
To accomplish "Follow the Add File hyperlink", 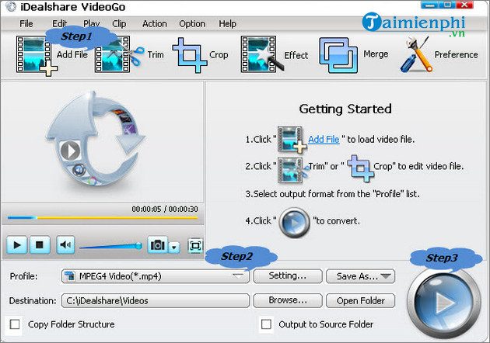I will coord(324,140).
